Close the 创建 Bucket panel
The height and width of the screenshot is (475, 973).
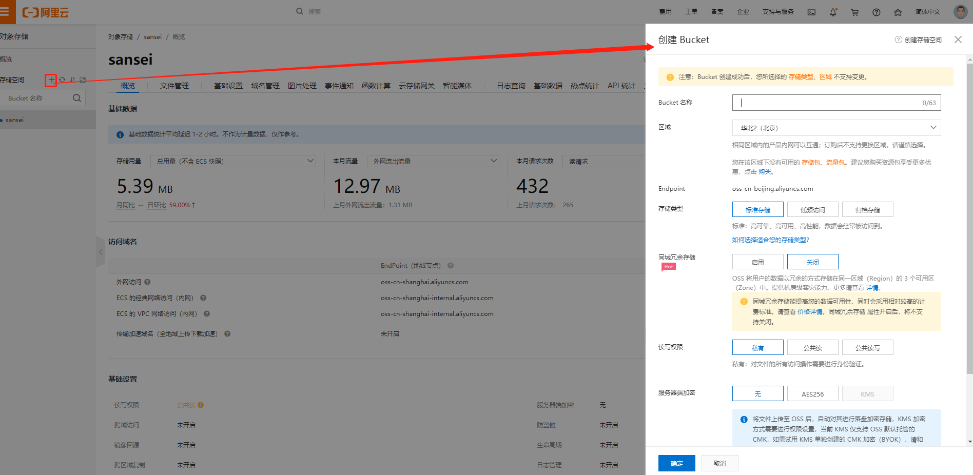click(958, 39)
